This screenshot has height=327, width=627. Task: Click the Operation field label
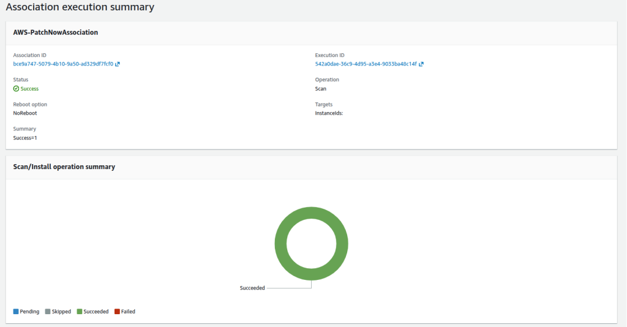click(x=327, y=80)
